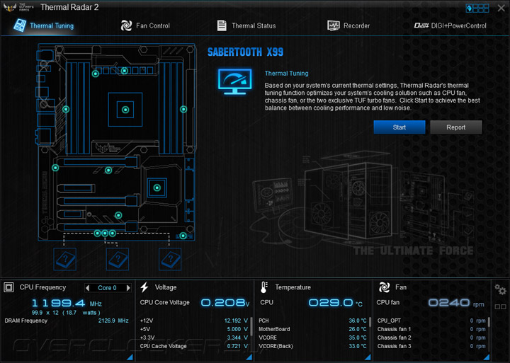Click the sensor below the first PCIe slot
The height and width of the screenshot is (363, 510).
(108, 170)
